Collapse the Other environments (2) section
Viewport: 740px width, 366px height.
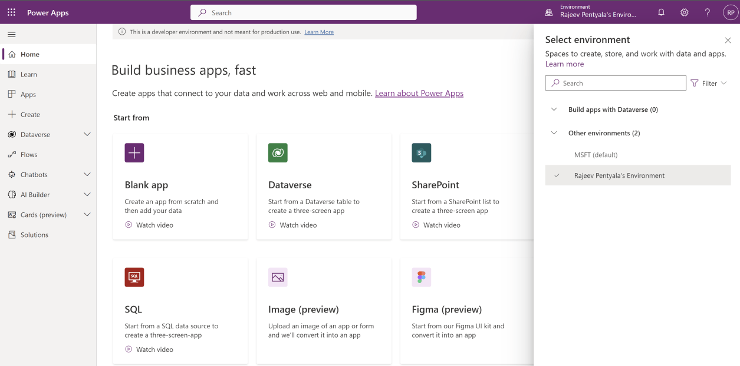(554, 132)
